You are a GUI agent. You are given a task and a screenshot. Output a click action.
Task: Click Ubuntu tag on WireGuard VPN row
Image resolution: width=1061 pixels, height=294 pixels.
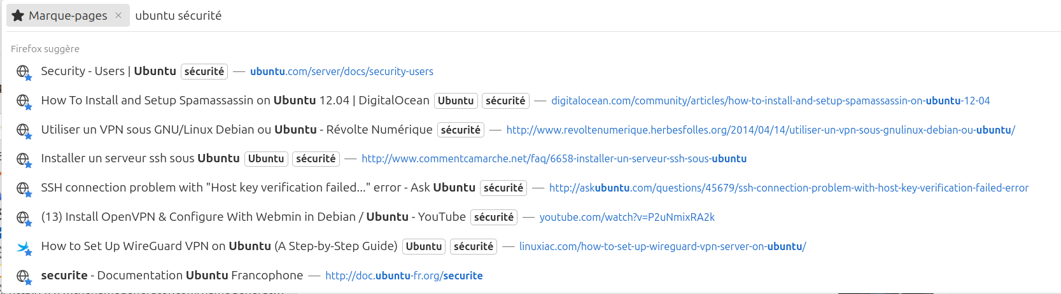point(424,246)
